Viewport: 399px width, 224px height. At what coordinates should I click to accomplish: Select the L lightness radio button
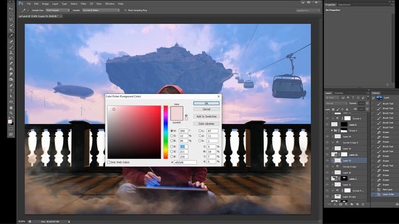(x=199, y=131)
